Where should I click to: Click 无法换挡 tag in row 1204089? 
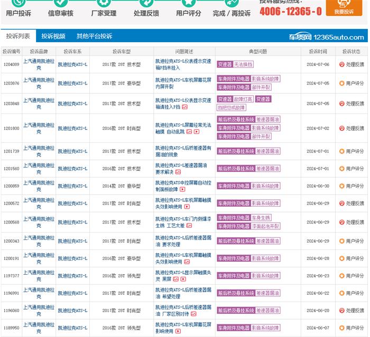click(x=243, y=64)
